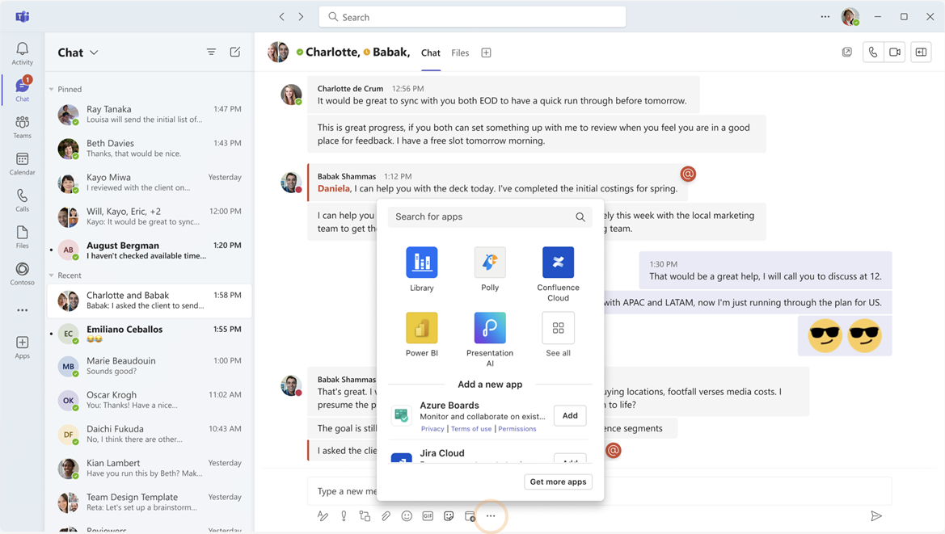
Task: Start an audio call
Action: 872,53
